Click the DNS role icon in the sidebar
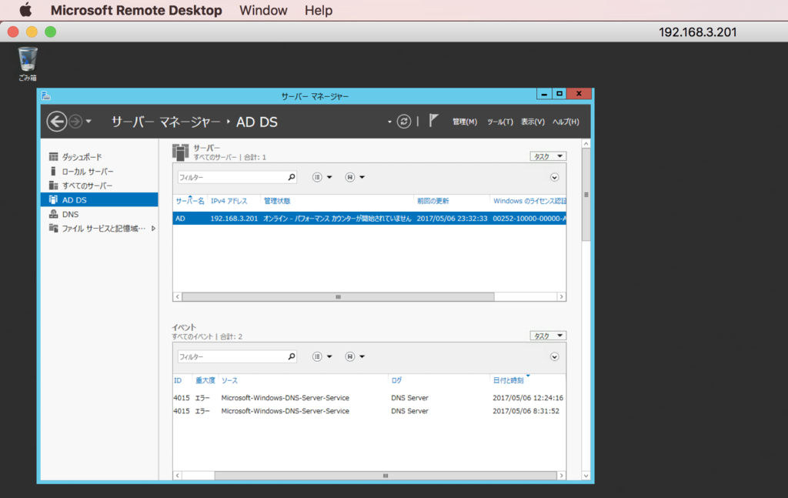 53,214
